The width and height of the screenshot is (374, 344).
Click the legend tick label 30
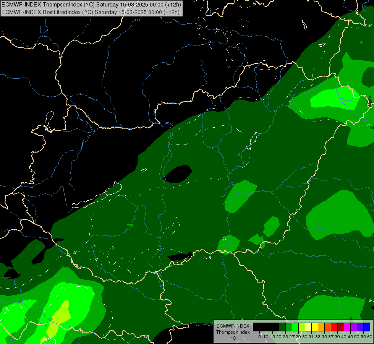tap(305, 337)
